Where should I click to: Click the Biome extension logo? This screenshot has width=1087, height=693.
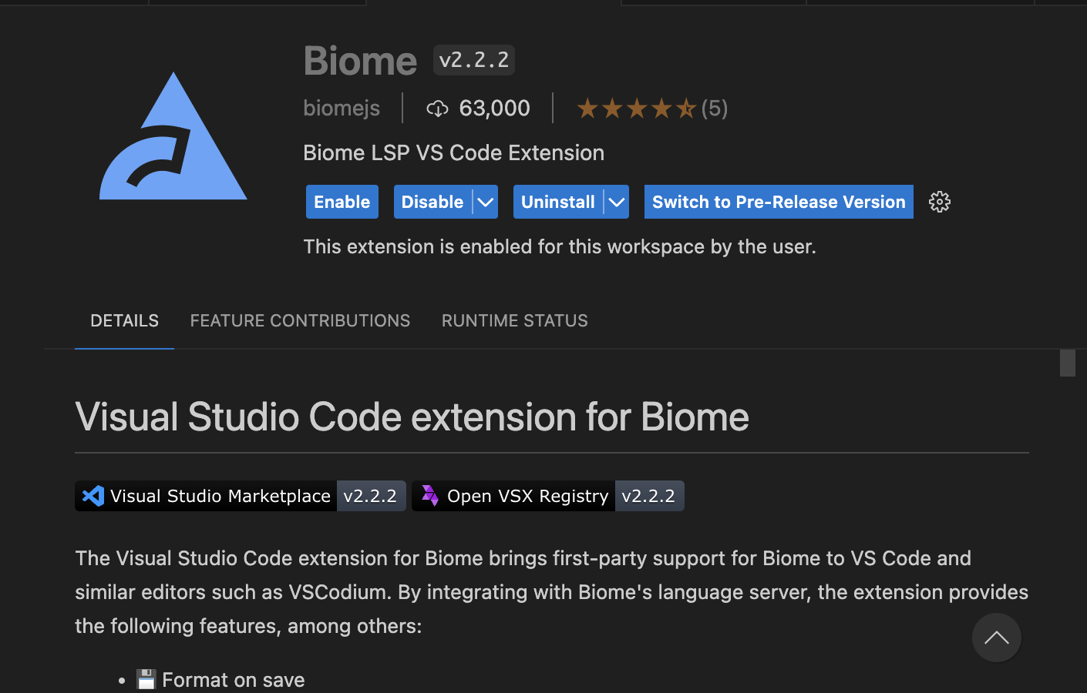click(173, 136)
